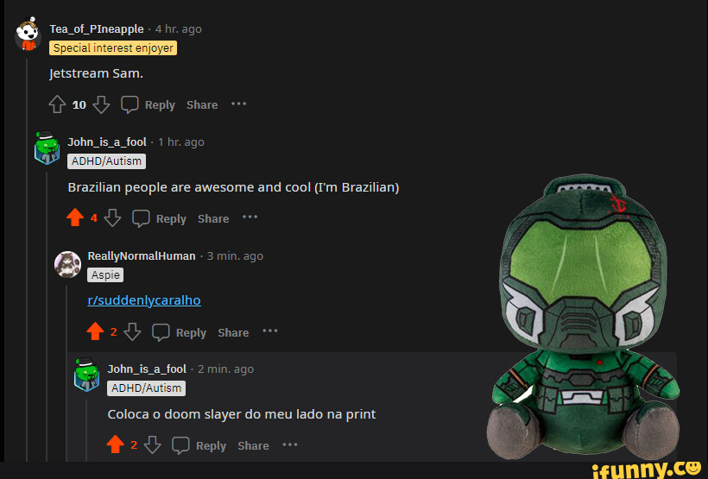Reply to John_is_a_fool's doom slayer comment

coord(199,445)
